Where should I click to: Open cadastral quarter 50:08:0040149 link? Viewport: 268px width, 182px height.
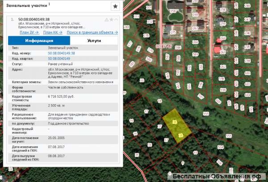(x=59, y=59)
